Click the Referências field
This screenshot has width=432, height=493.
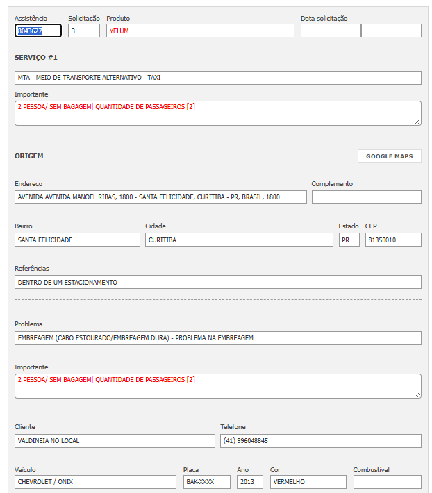(x=217, y=282)
